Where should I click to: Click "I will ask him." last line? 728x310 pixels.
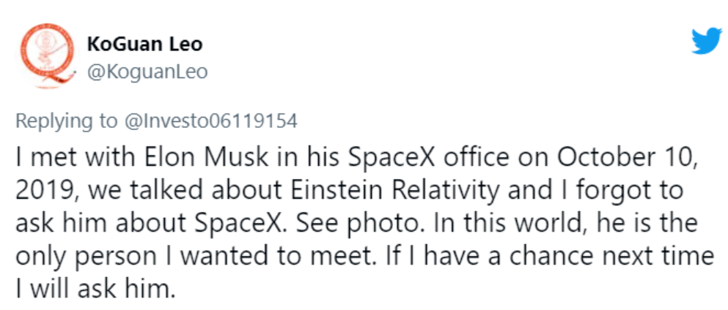pyautogui.click(x=96, y=288)
